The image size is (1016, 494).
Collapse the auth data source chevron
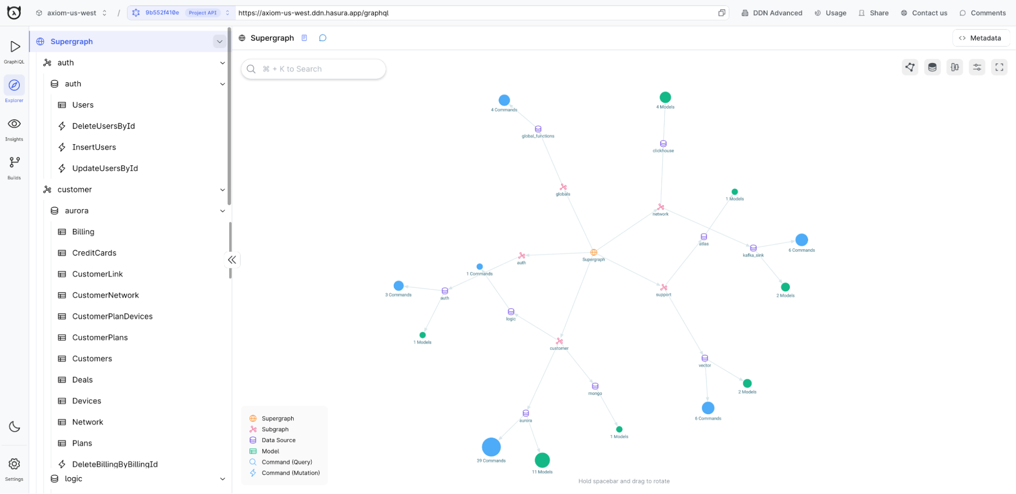[223, 84]
